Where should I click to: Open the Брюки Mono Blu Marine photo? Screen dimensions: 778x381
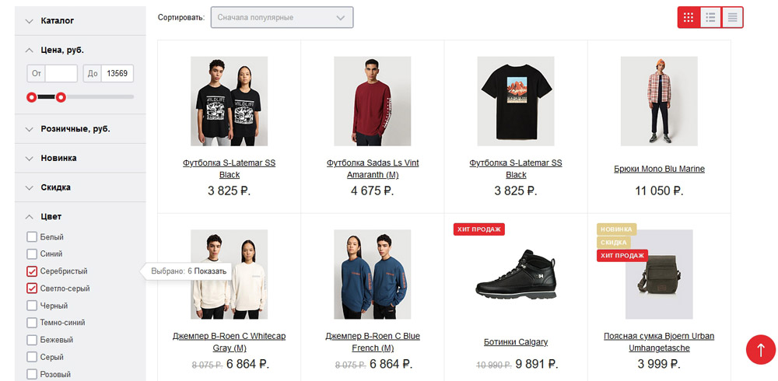[x=659, y=101]
